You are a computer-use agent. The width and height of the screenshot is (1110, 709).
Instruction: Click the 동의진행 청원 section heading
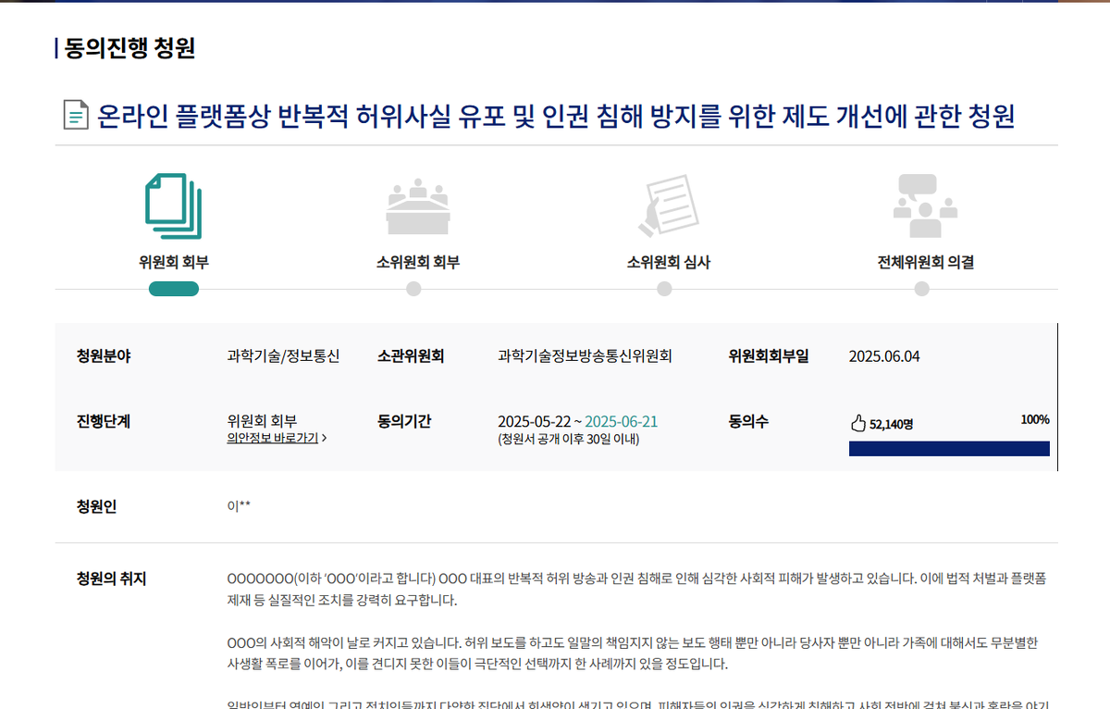point(129,48)
